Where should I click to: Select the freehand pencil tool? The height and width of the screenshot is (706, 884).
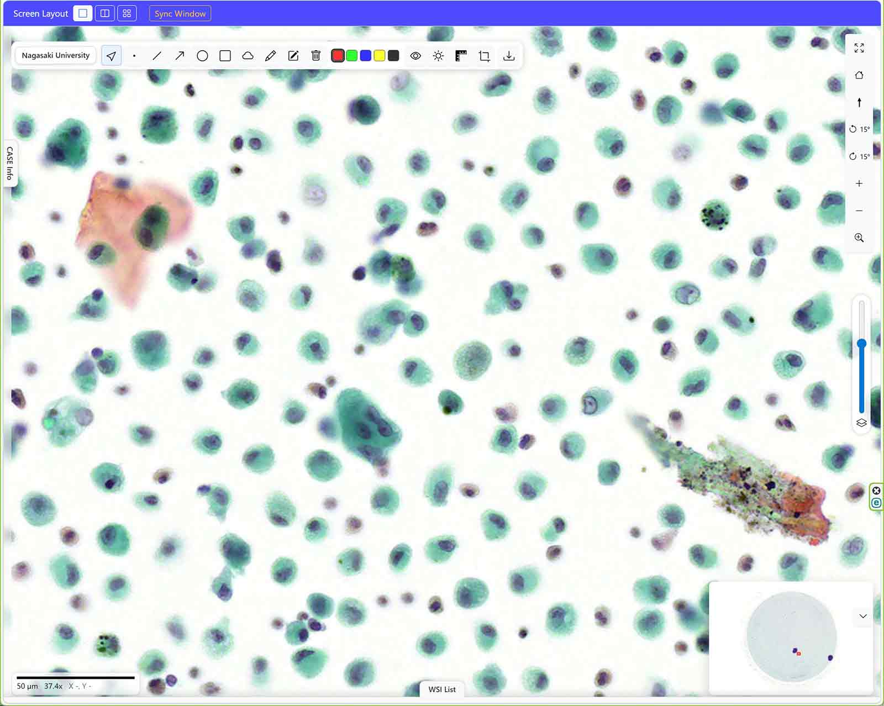tap(270, 56)
